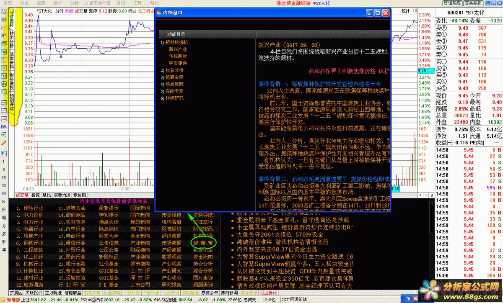Select the 买卖力道 chart tab
503x303 pixels.
(x=62, y=195)
